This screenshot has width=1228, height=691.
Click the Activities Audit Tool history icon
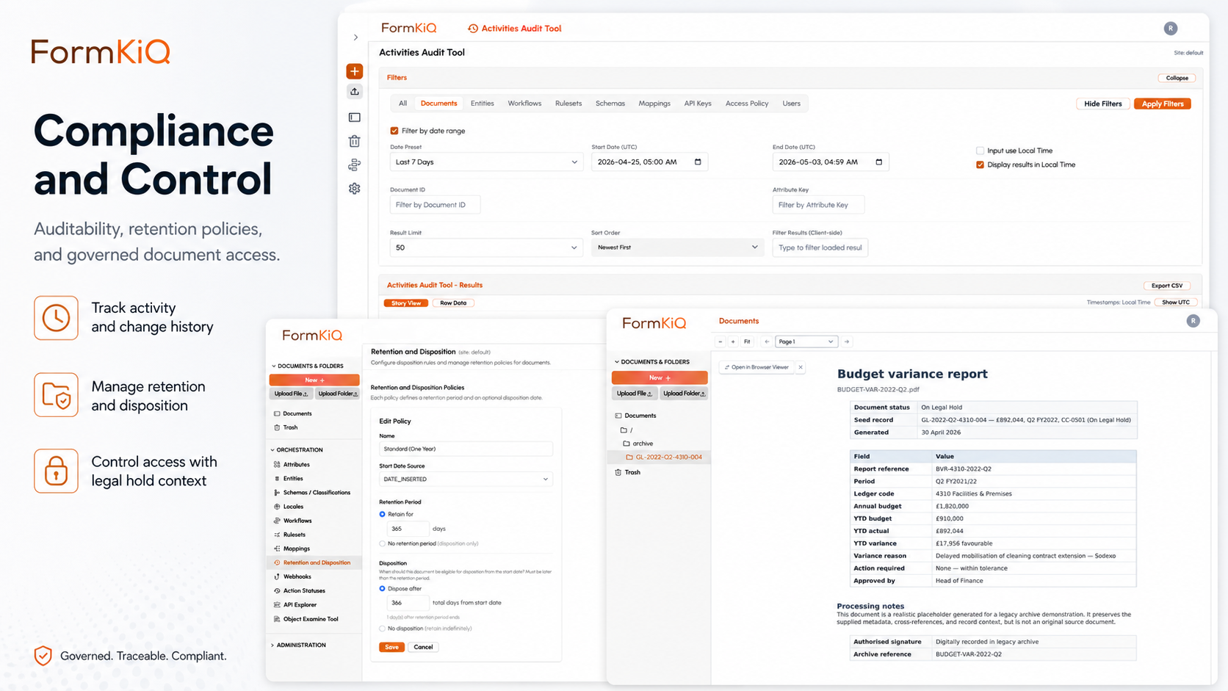(473, 29)
